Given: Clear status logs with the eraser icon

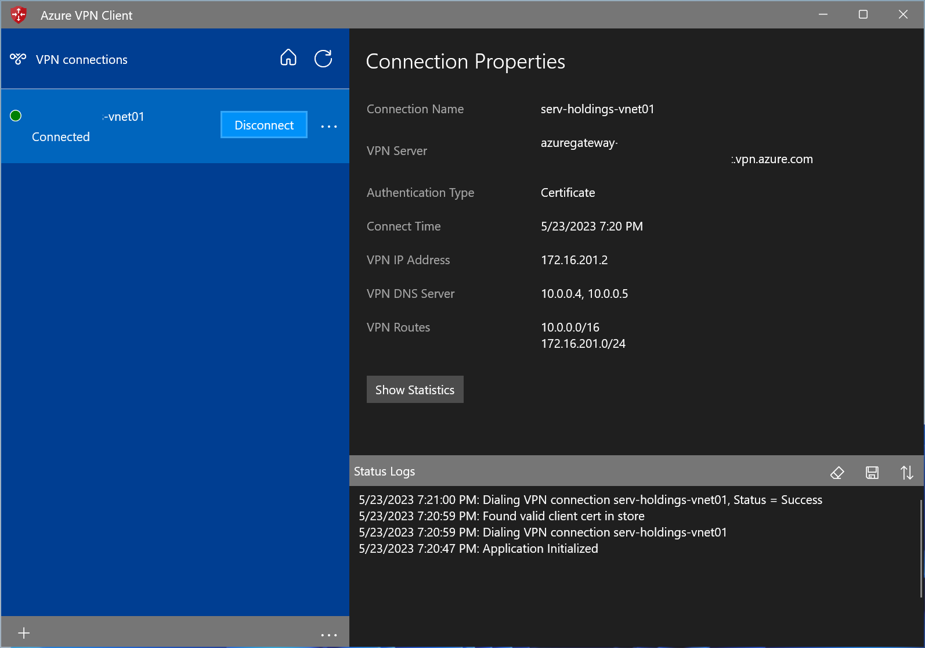Looking at the screenshot, I should point(837,473).
